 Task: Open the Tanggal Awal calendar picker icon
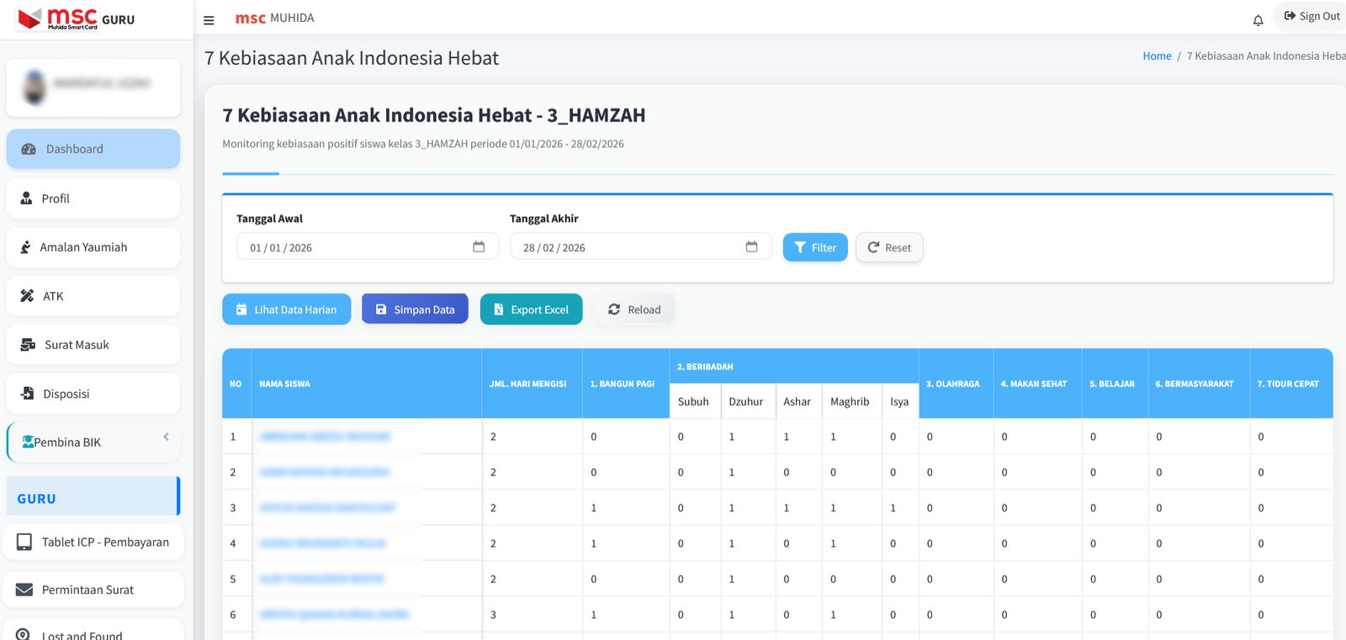[x=479, y=246]
